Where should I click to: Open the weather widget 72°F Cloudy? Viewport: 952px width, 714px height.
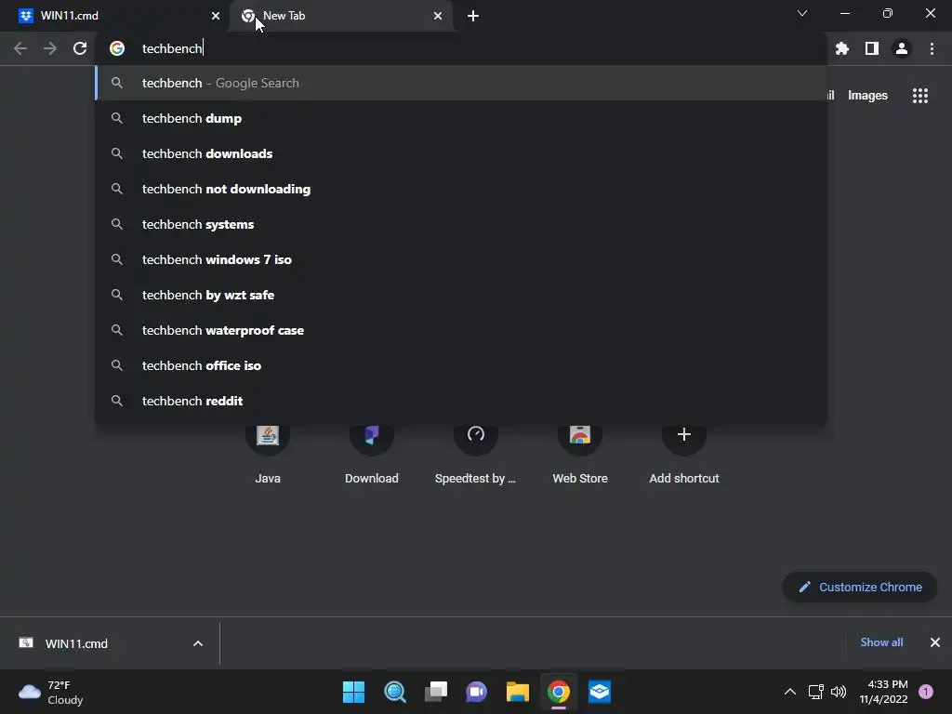pyautogui.click(x=52, y=692)
